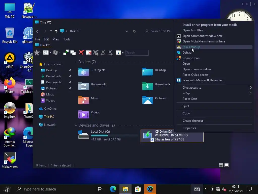Select the ImgBurn desktop shortcut
The width and height of the screenshot is (258, 194).
tap(10, 110)
